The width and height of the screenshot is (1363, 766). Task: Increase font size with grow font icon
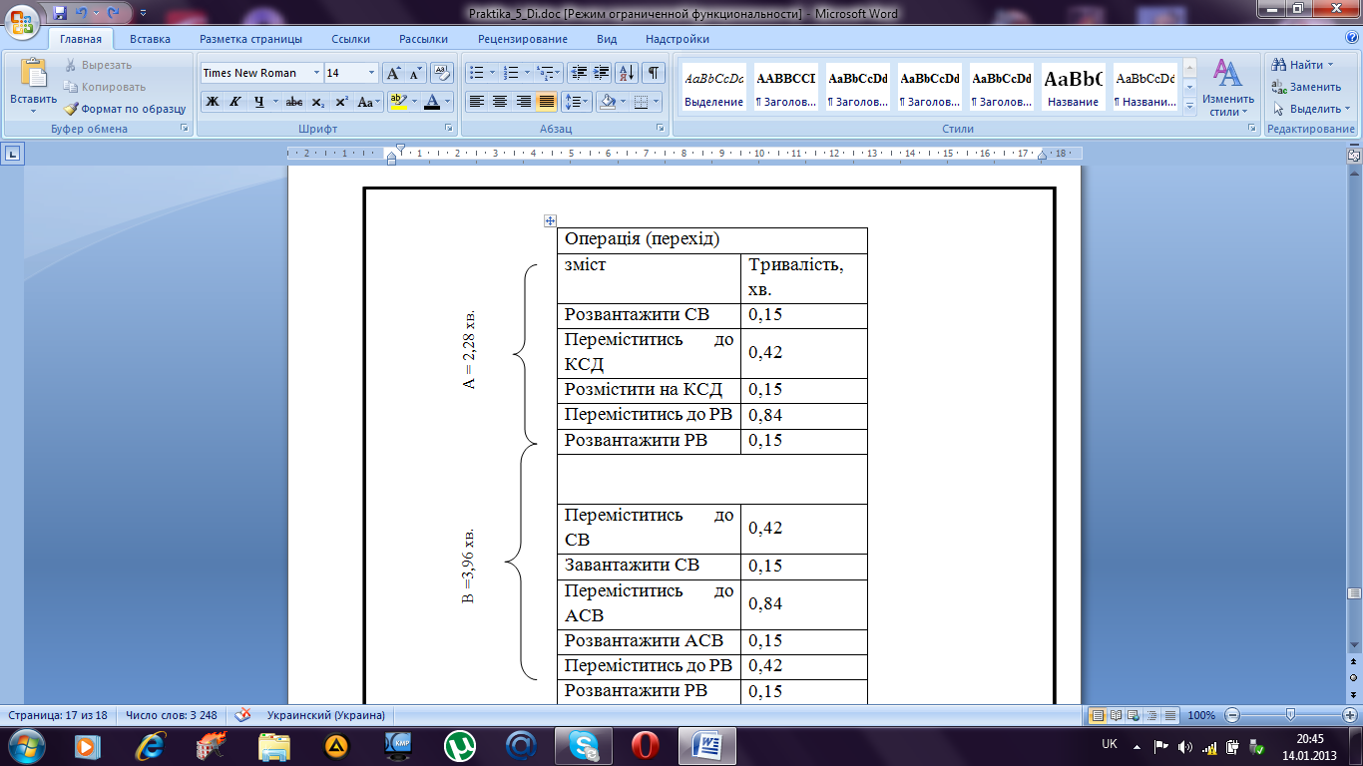[x=393, y=73]
